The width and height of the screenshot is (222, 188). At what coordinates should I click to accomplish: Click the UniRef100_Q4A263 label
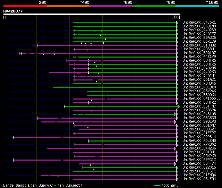click(x=199, y=72)
